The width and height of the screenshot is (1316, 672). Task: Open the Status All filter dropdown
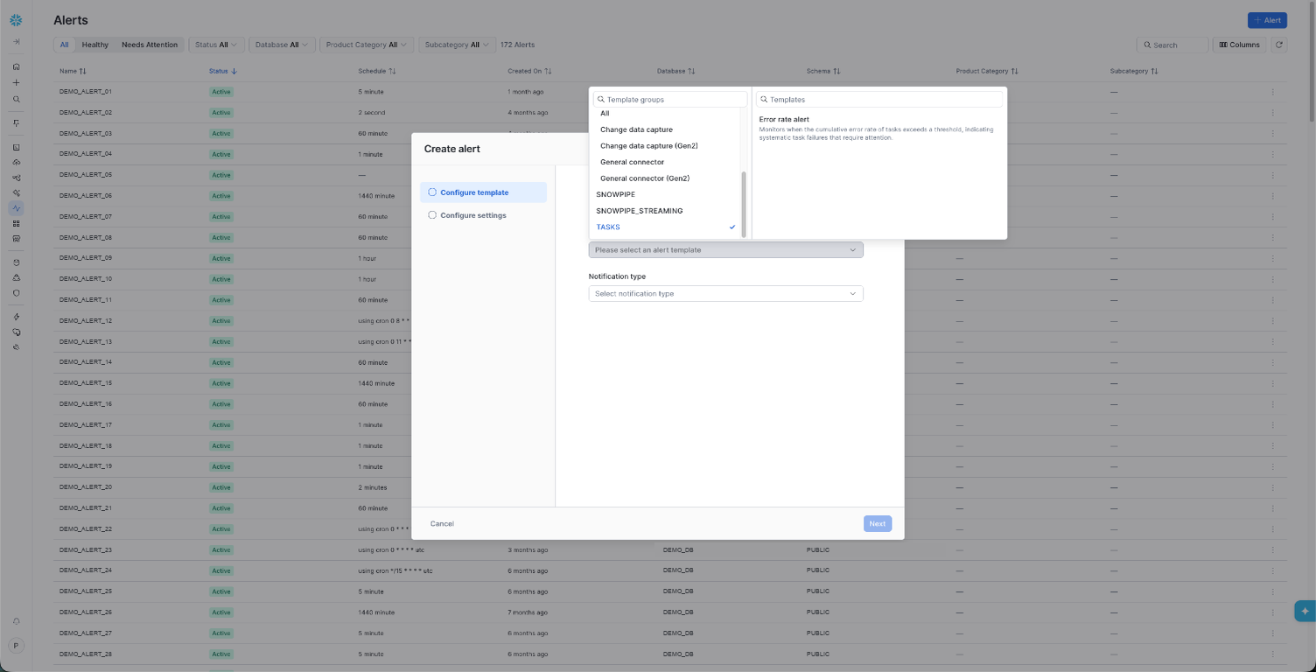[217, 45]
